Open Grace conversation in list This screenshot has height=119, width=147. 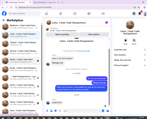(20, 112)
